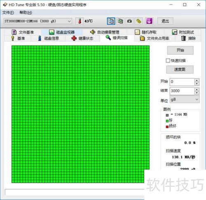
Task: Click 开始 button to start scan
Action: [180, 50]
